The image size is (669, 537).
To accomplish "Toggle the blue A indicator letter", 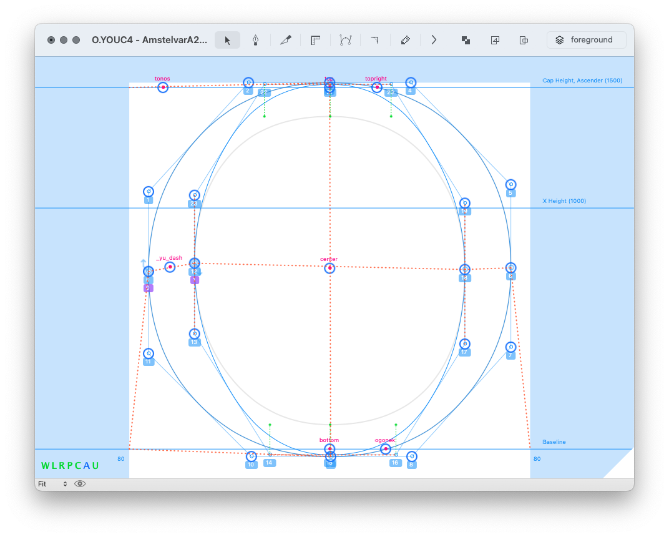I will (x=87, y=466).
